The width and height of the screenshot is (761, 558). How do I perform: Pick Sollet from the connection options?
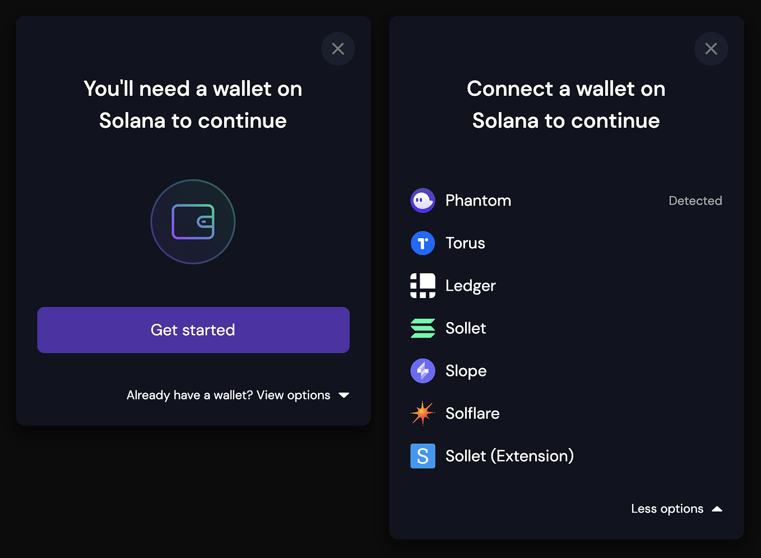click(x=465, y=328)
